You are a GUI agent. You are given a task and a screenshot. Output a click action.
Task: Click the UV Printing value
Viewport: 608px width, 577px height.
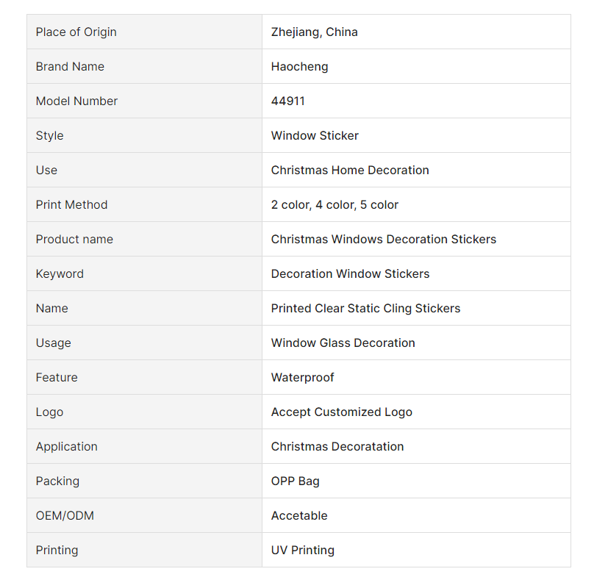point(302,550)
